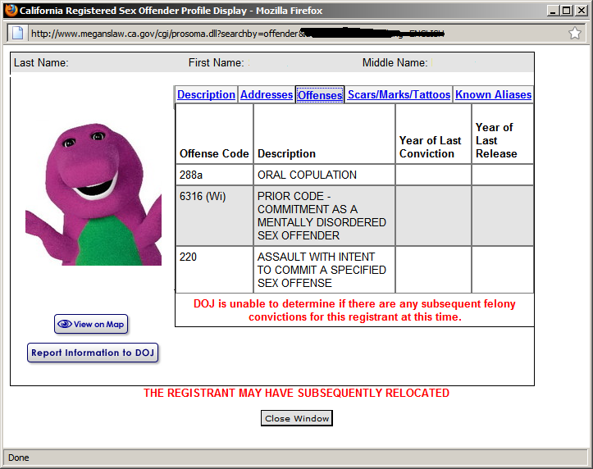The width and height of the screenshot is (593, 469).
Task: Minimize the Firefox window
Action: click(553, 11)
